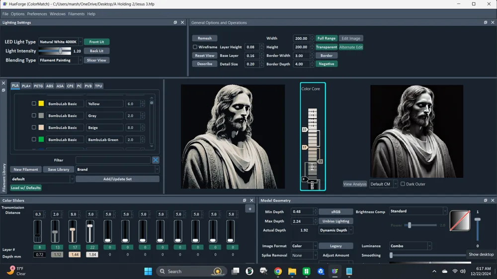Open the Luminance Combo dropdown
This screenshot has width=497, height=279.
point(410,246)
